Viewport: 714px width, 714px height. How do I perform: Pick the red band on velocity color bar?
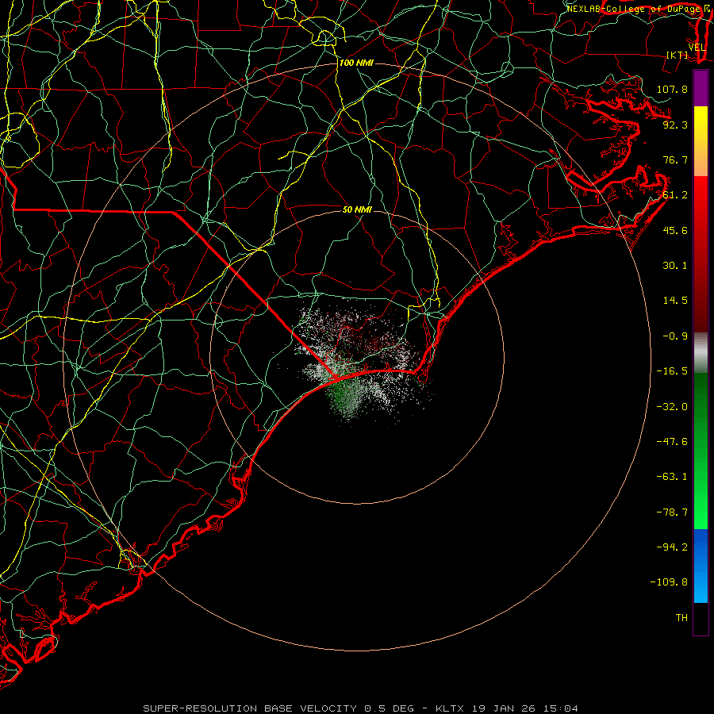tap(701, 254)
